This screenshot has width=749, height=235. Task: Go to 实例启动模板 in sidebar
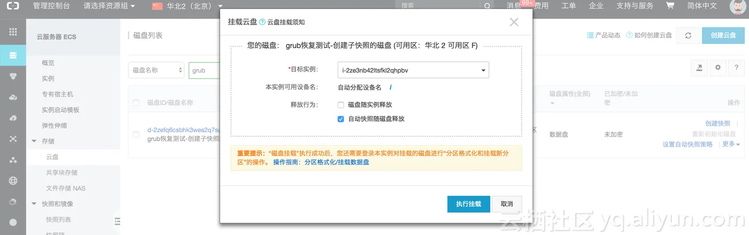pyautogui.click(x=60, y=110)
